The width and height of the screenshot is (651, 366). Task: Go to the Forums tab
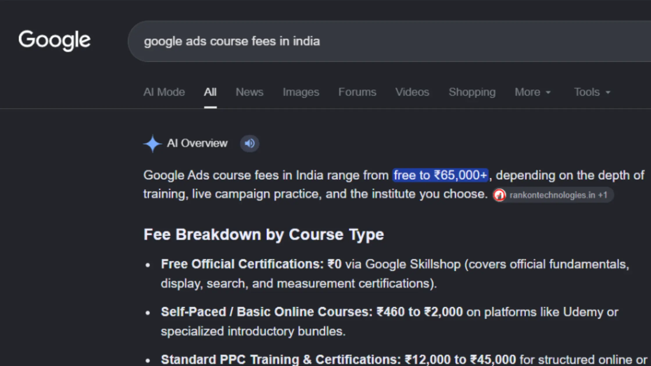(x=357, y=92)
